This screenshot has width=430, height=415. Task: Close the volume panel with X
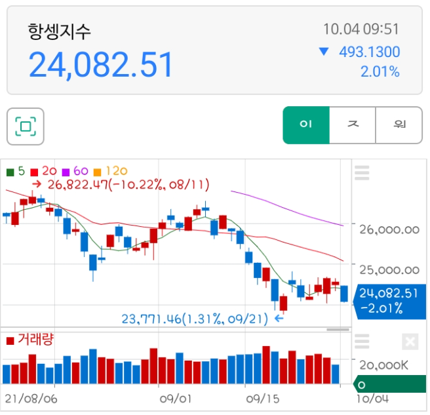pyautogui.click(x=410, y=342)
